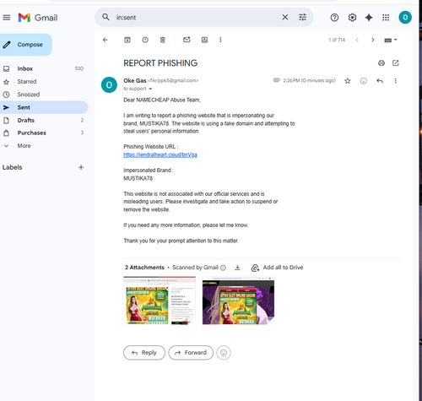
Task: Reply using the arrow icon in header
Action: pos(380,81)
